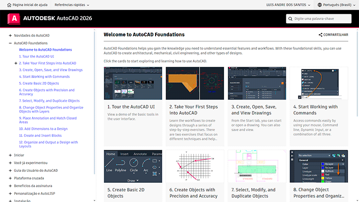The image size is (359, 202).
Task: Expand the Plataforma cruzada section
Action: point(10,178)
